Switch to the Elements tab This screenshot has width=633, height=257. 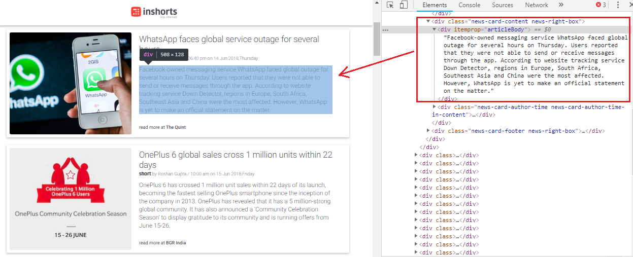point(435,5)
